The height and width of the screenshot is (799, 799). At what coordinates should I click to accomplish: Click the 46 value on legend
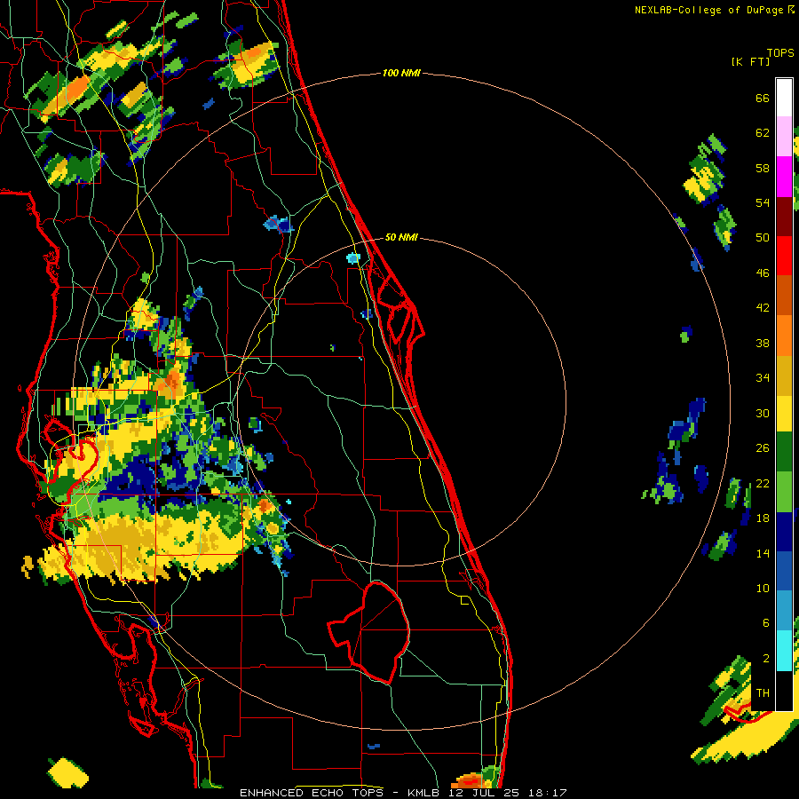click(x=763, y=273)
